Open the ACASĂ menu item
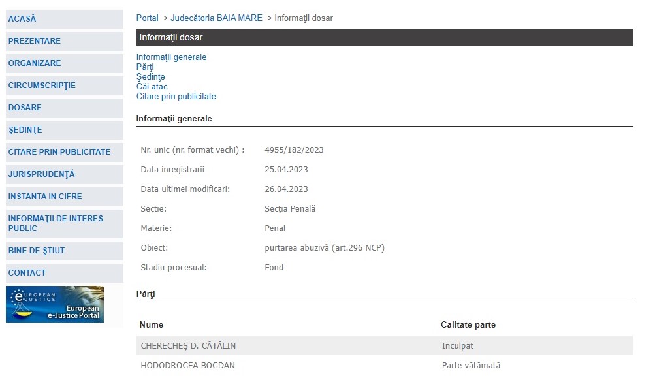 pyautogui.click(x=22, y=19)
